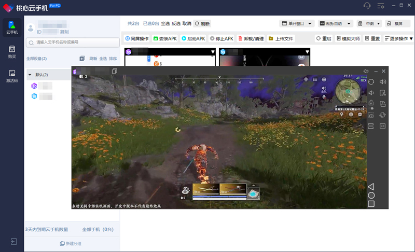Open the 激活码 page

[x=12, y=76]
